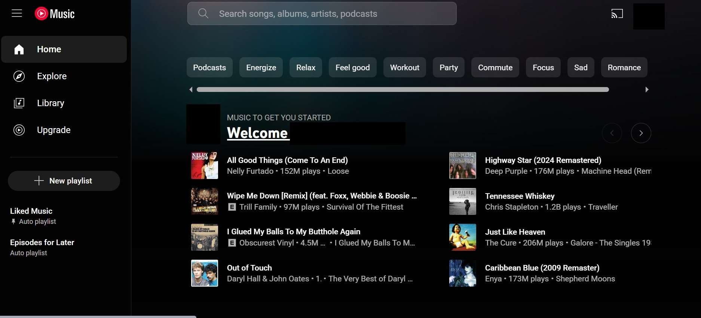Select the Commute chip
The height and width of the screenshot is (318, 701).
click(495, 67)
